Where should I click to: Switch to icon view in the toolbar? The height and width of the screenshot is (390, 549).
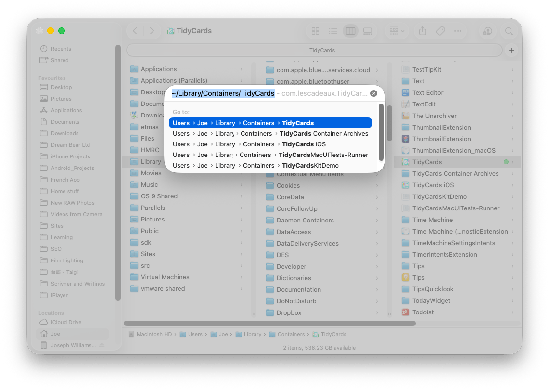[x=315, y=31]
